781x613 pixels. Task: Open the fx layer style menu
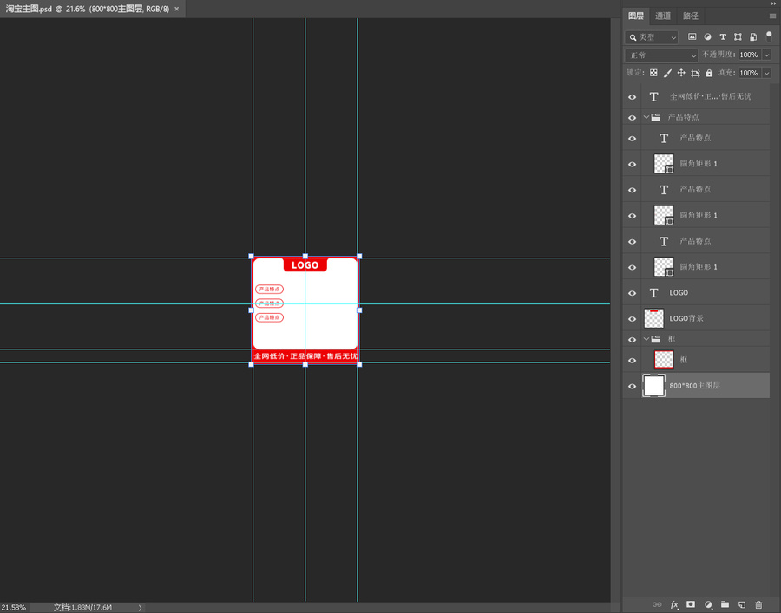(x=674, y=604)
